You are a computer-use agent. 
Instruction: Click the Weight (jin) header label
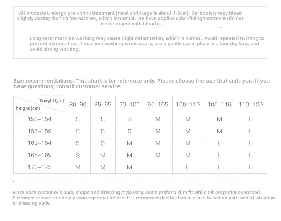[52, 100]
